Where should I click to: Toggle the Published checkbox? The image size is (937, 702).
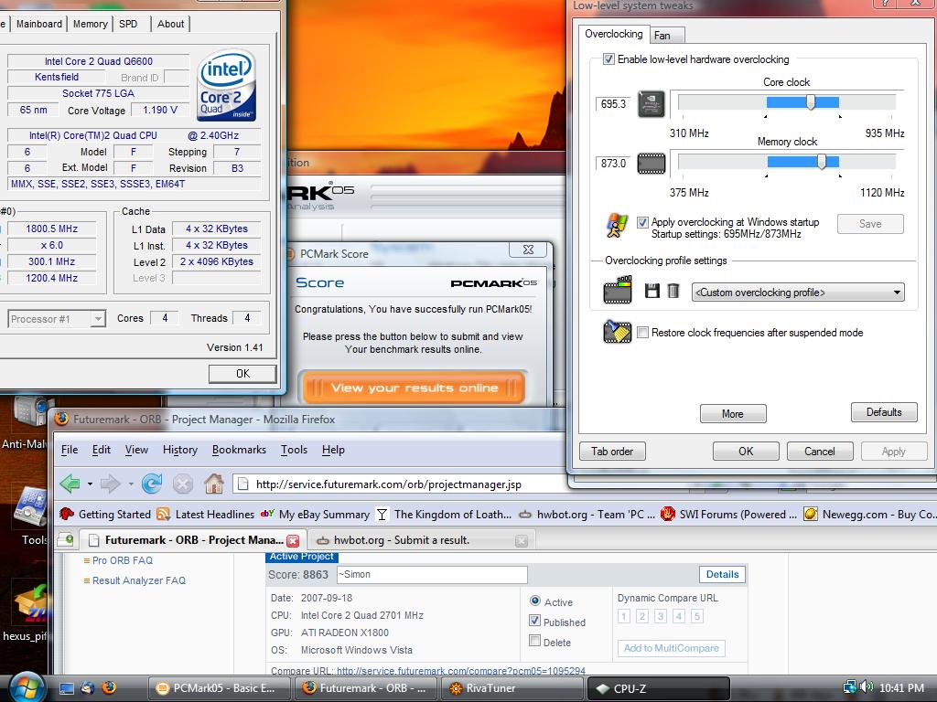[534, 621]
